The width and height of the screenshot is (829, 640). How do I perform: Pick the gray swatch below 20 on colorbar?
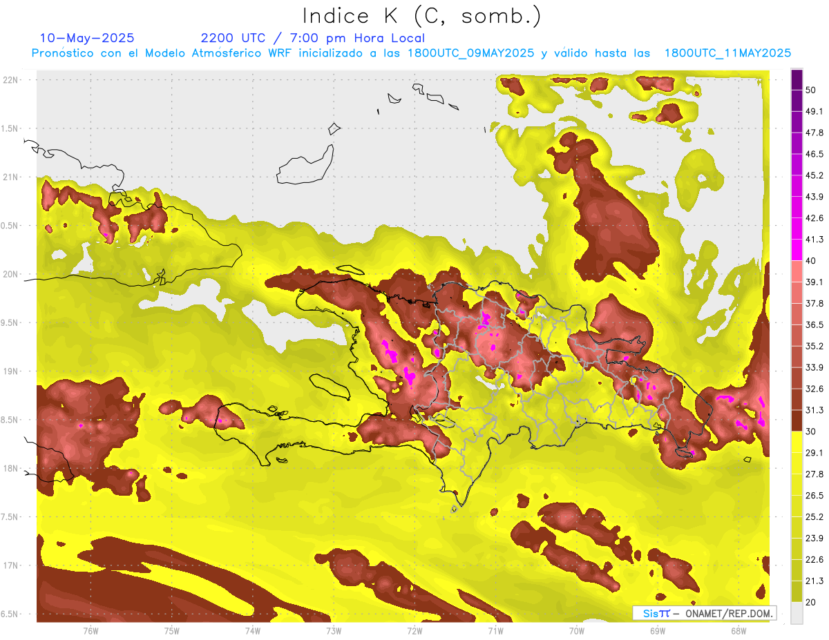click(x=797, y=613)
